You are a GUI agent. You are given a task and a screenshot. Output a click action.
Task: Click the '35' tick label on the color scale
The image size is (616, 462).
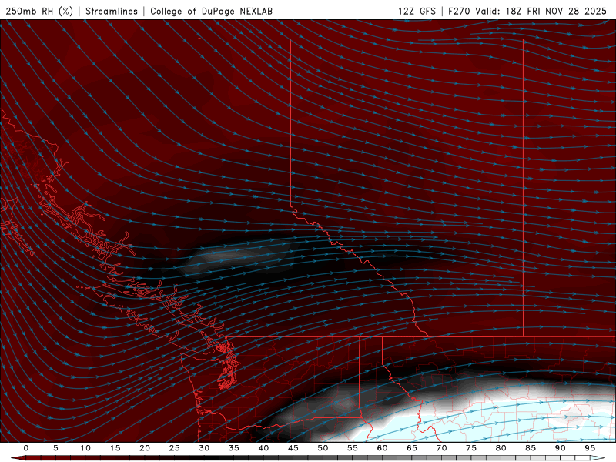click(234, 448)
